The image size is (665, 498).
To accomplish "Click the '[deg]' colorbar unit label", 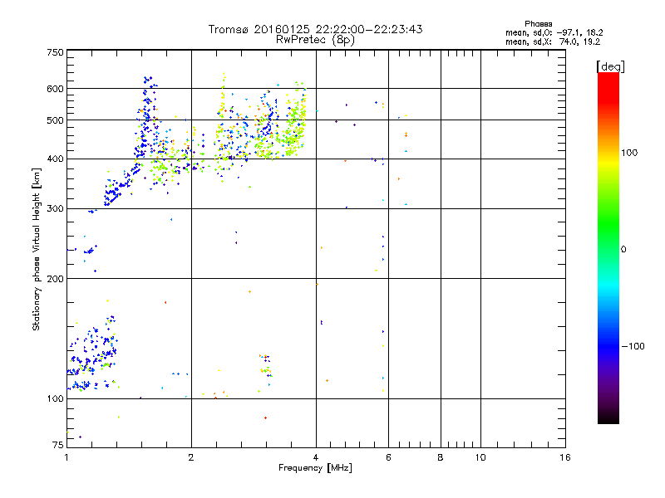I will click(610, 66).
